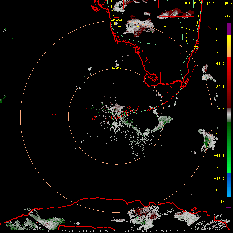
Task: Select the 30.1 legend value
Action: click(220, 87)
